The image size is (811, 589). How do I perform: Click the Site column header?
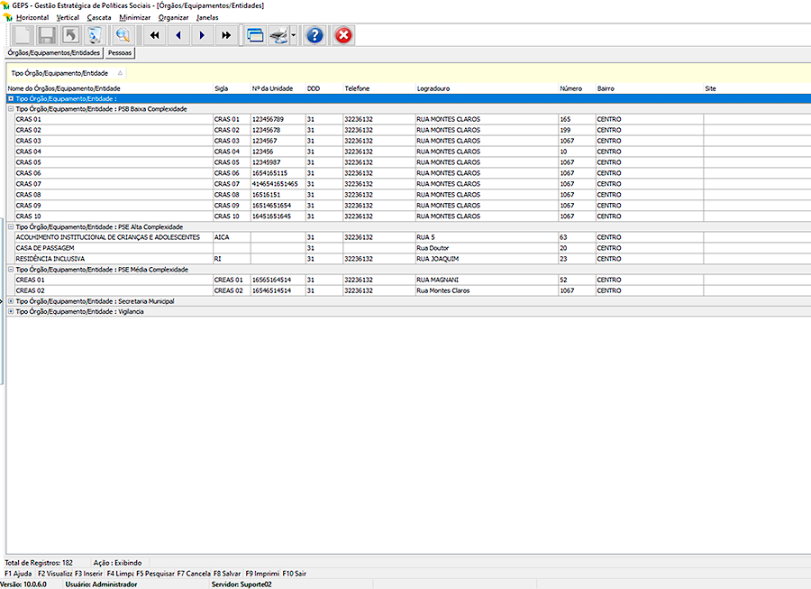pyautogui.click(x=757, y=88)
